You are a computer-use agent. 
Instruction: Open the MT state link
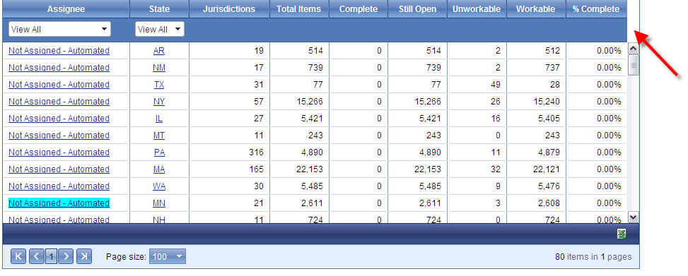(159, 136)
